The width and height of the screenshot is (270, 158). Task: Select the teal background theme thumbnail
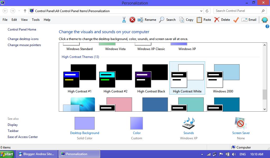(187, 104)
